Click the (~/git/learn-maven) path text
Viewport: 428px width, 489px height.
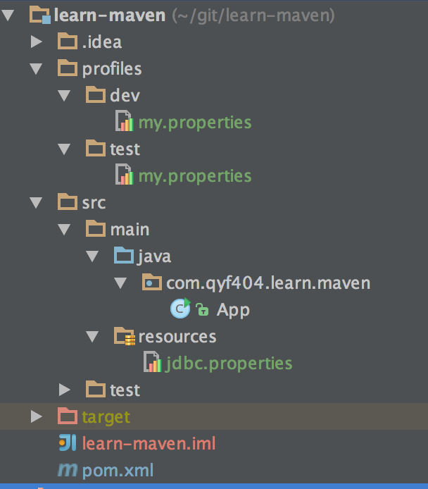tap(253, 16)
